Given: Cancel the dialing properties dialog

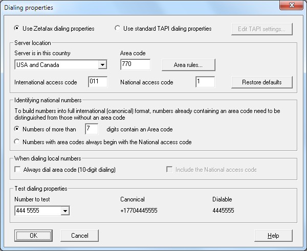Looking at the screenshot, I should click(x=79, y=236).
